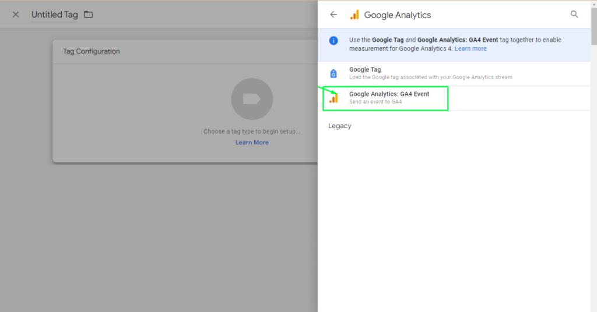Click the Google Analytics panel title text
597x312 pixels.
[x=398, y=15]
